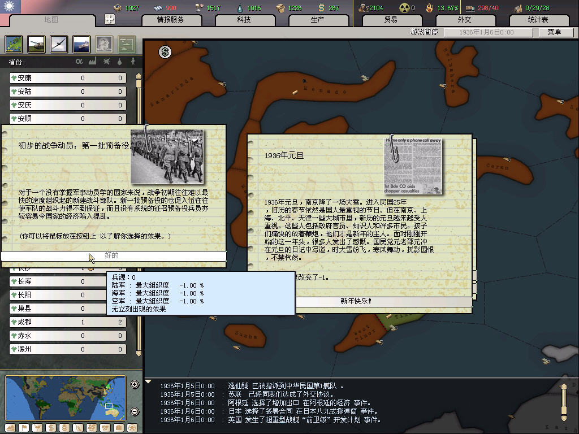Screen dimensions: 579x434
Task: Switch to the weather map mode icon
Action: pyautogui.click(x=37, y=428)
